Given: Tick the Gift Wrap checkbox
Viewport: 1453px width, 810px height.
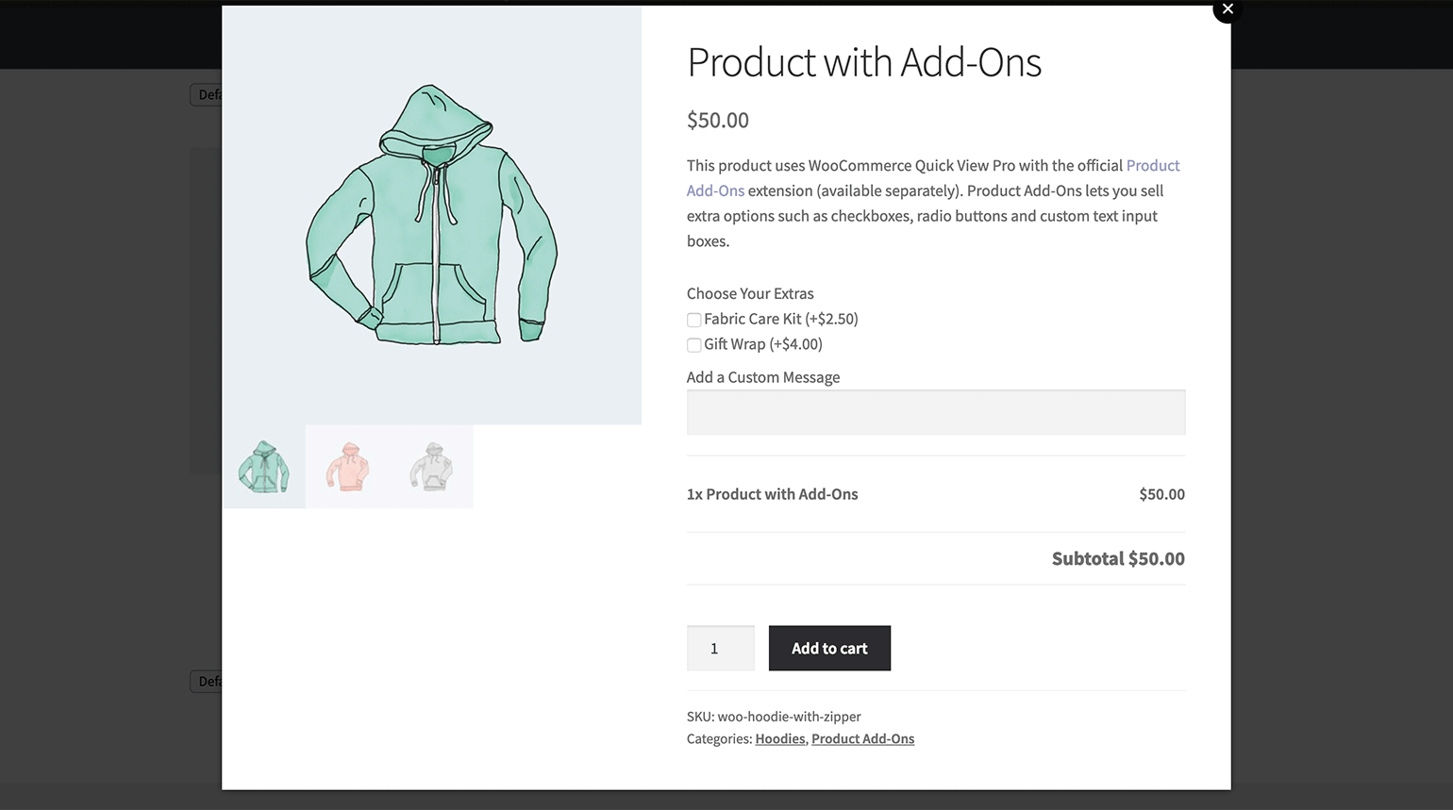Looking at the screenshot, I should pyautogui.click(x=694, y=345).
